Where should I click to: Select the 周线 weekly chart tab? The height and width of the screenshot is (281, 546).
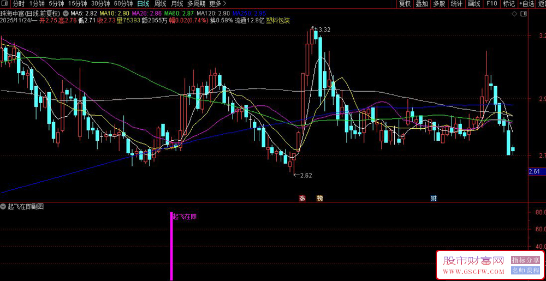coord(160,4)
